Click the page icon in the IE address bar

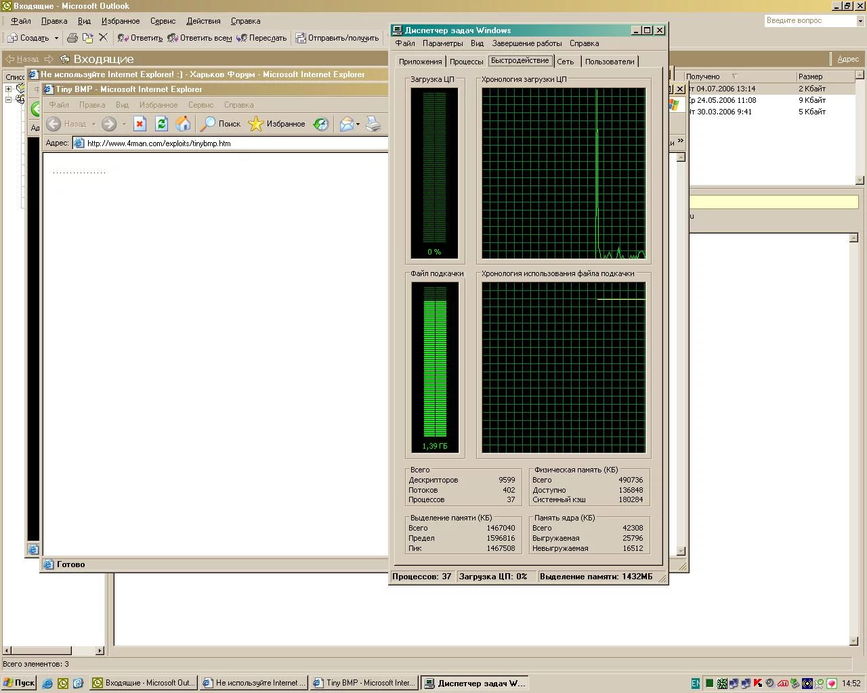point(79,143)
